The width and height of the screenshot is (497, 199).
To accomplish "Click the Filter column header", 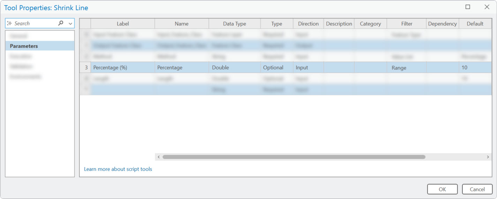I will 407,24.
